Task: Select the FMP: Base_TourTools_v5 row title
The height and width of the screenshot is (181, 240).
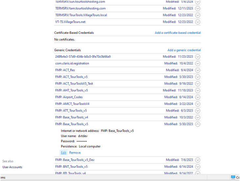Action: (x=72, y=124)
